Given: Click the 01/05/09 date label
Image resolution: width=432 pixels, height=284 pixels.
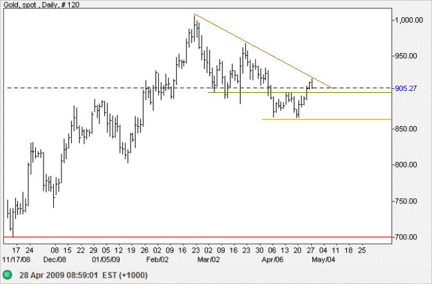Looking at the screenshot, I should pyautogui.click(x=106, y=260).
